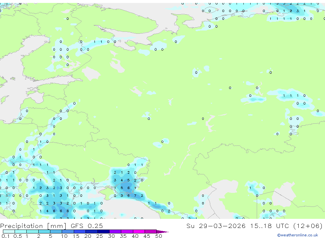Open the weatheronline.co.uk copyright link

pos(298,235)
